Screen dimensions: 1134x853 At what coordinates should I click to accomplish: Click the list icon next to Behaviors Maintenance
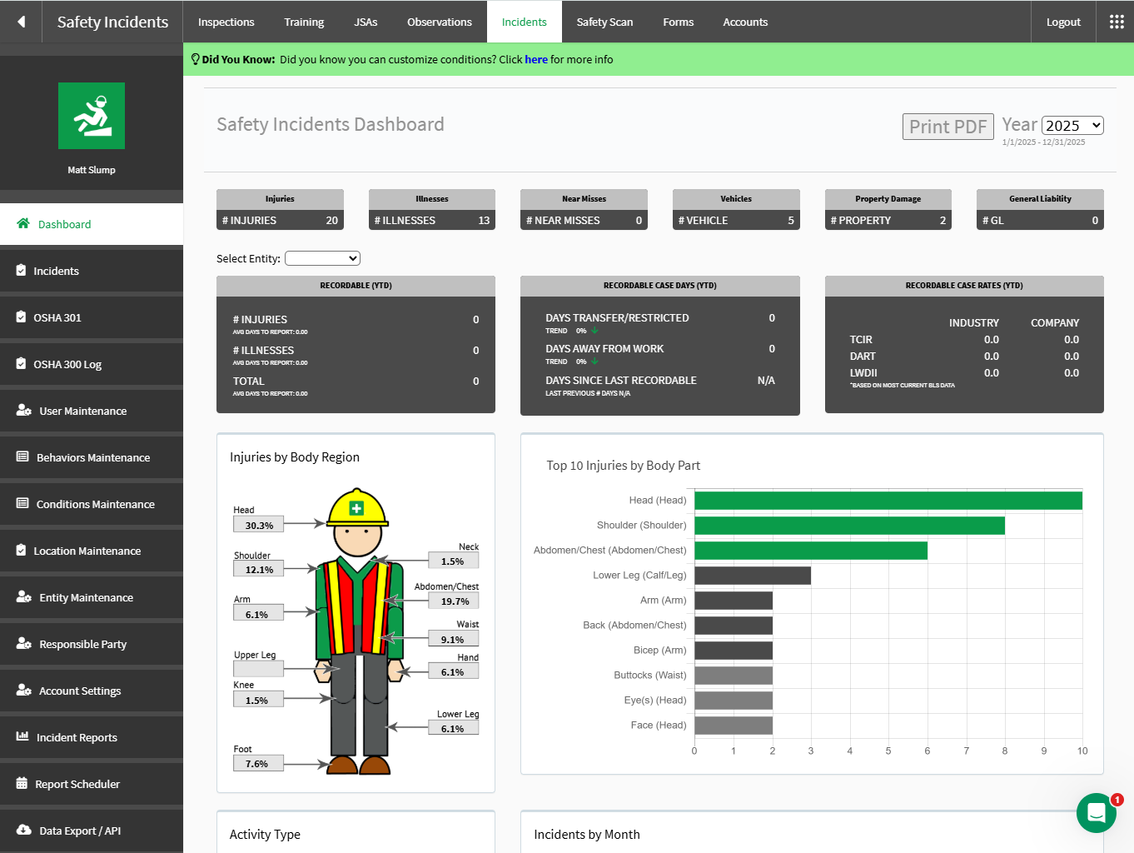22,456
